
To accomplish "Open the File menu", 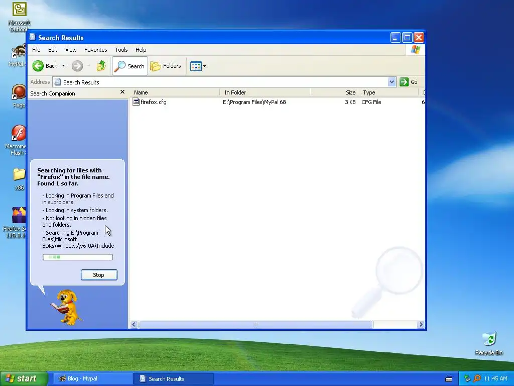I will click(36, 50).
